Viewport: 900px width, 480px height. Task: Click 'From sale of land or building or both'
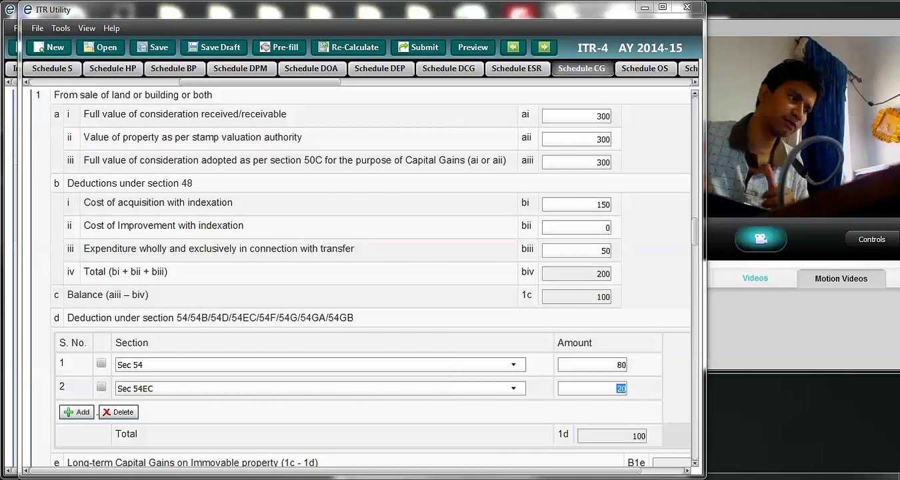click(x=133, y=95)
